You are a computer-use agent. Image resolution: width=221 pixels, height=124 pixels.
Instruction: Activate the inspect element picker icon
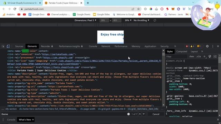3,46
